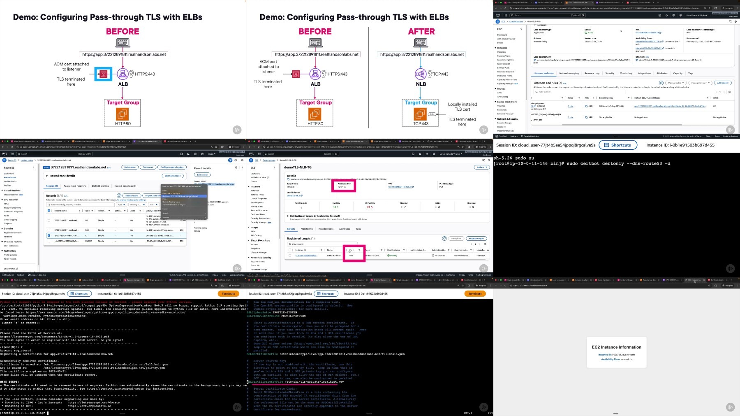The image size is (740, 416).
Task: Open preferences gear in Listeners table
Action: 730,92
